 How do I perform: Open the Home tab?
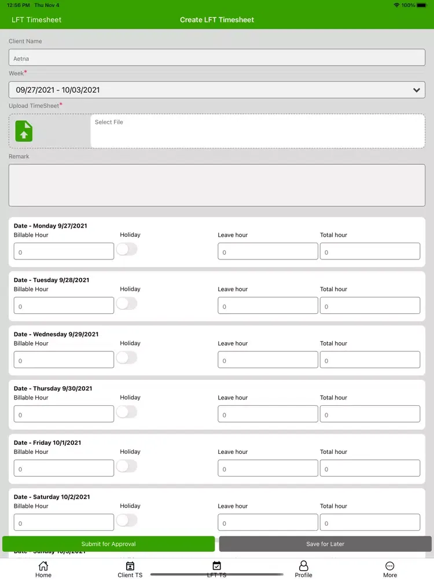43,569
